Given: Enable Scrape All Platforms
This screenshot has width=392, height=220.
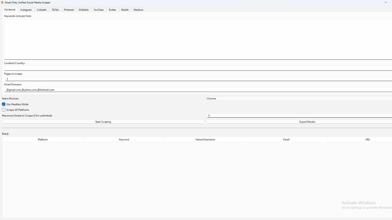Looking at the screenshot, I should coord(3,110).
